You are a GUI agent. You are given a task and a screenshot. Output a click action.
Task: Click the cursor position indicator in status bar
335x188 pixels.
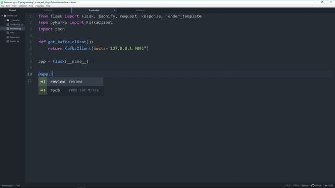click(18, 186)
